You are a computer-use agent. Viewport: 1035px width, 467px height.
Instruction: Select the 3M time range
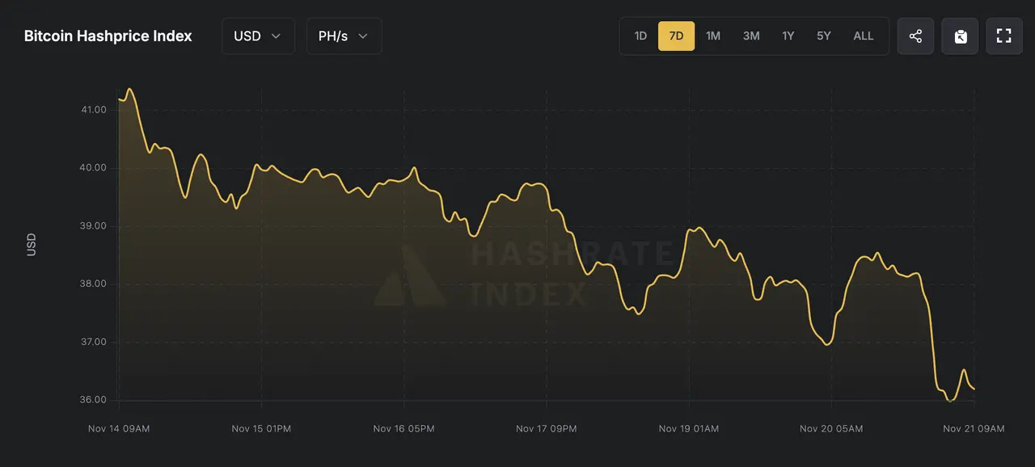751,36
